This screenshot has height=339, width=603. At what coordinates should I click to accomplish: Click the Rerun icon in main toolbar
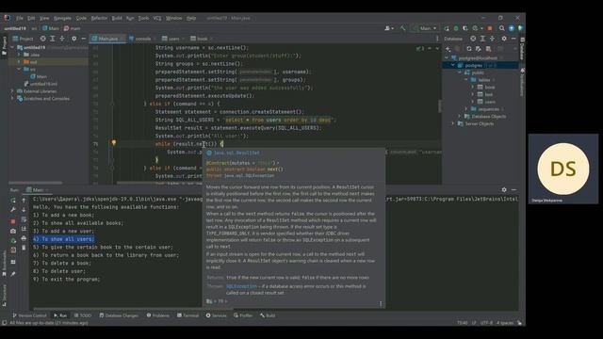point(447,28)
